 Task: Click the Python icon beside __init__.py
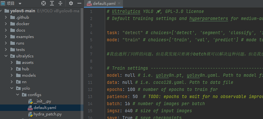point(30,101)
